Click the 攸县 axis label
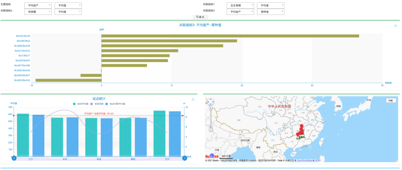The image size is (402, 170). click(99, 159)
